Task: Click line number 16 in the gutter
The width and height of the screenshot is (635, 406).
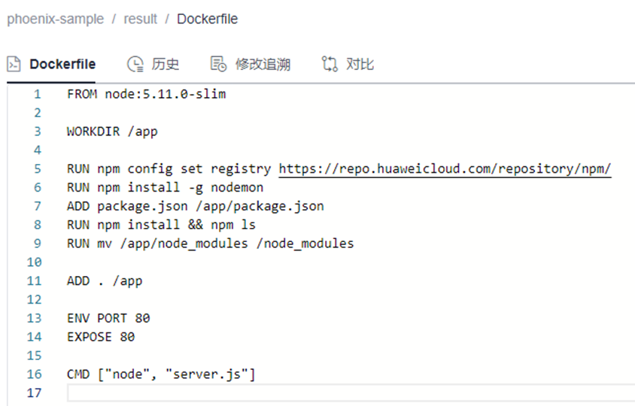Action: pyautogui.click(x=34, y=374)
